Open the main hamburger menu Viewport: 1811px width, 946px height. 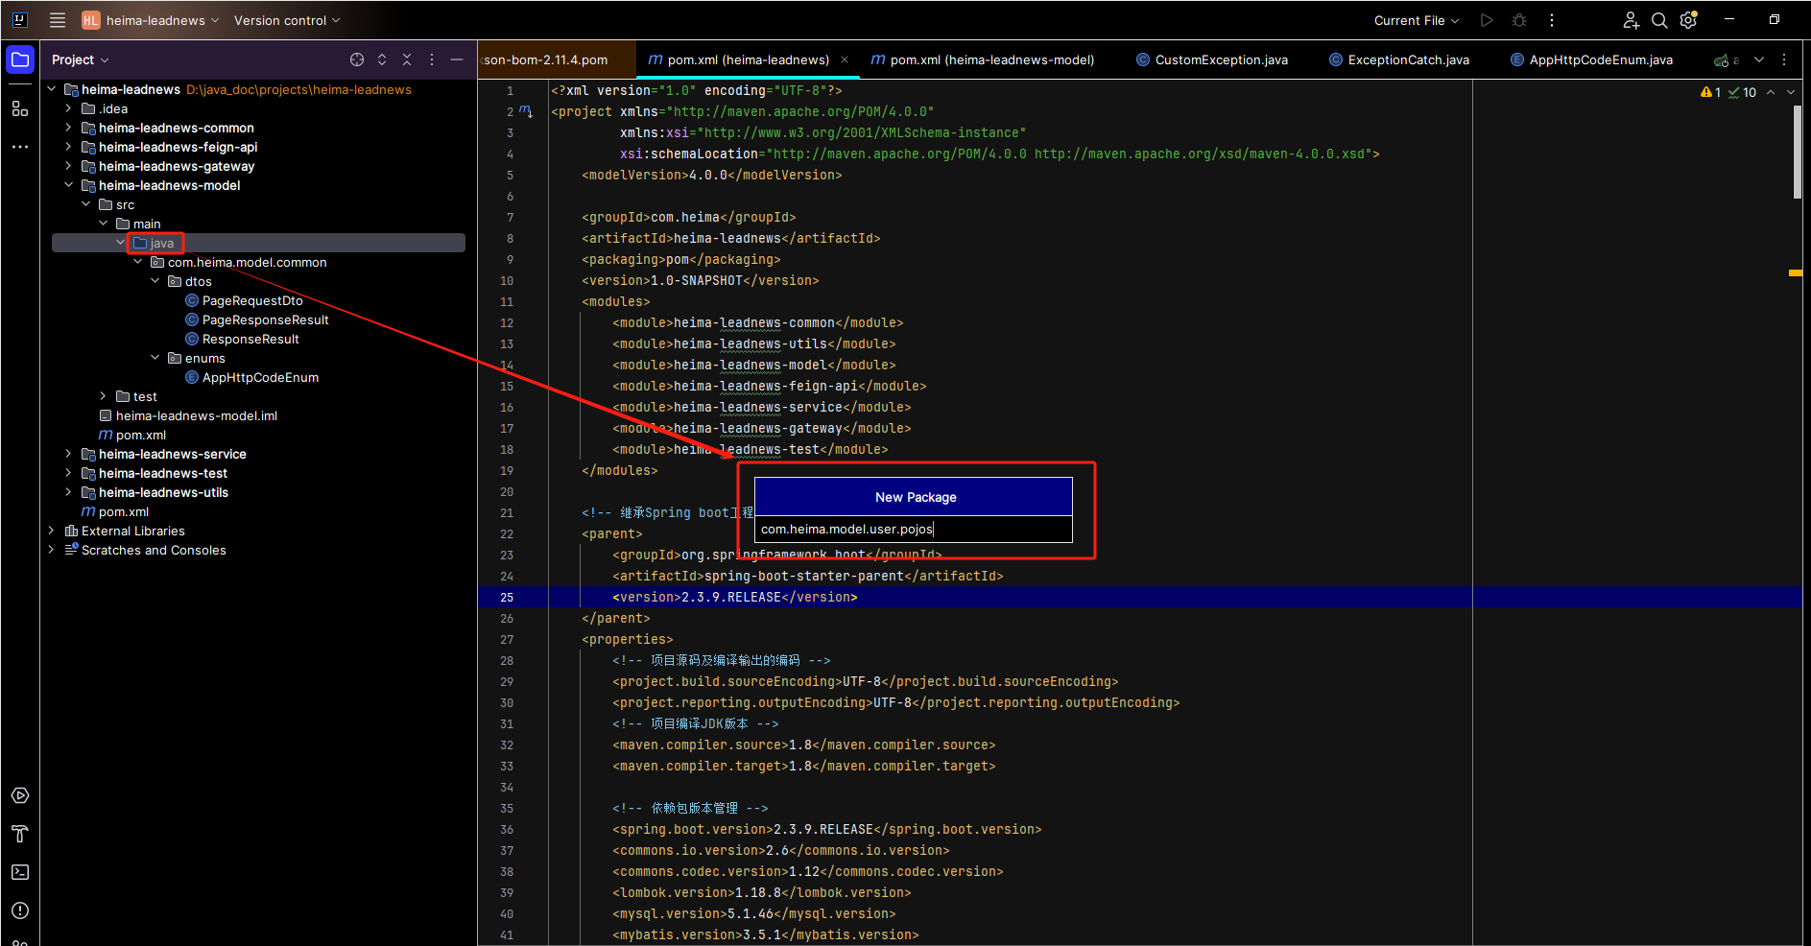click(x=58, y=20)
